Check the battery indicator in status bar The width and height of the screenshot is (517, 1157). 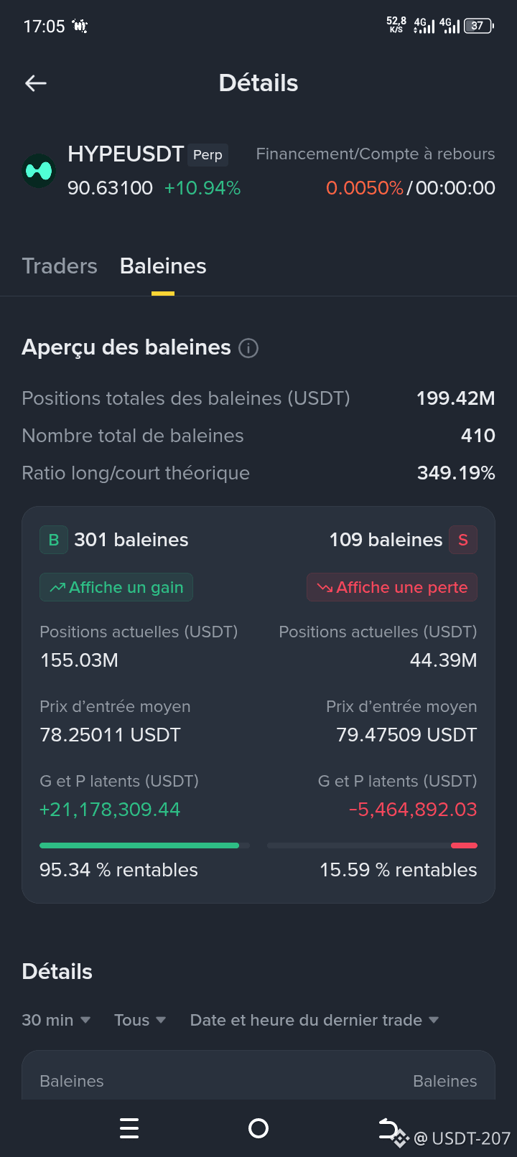tap(480, 26)
